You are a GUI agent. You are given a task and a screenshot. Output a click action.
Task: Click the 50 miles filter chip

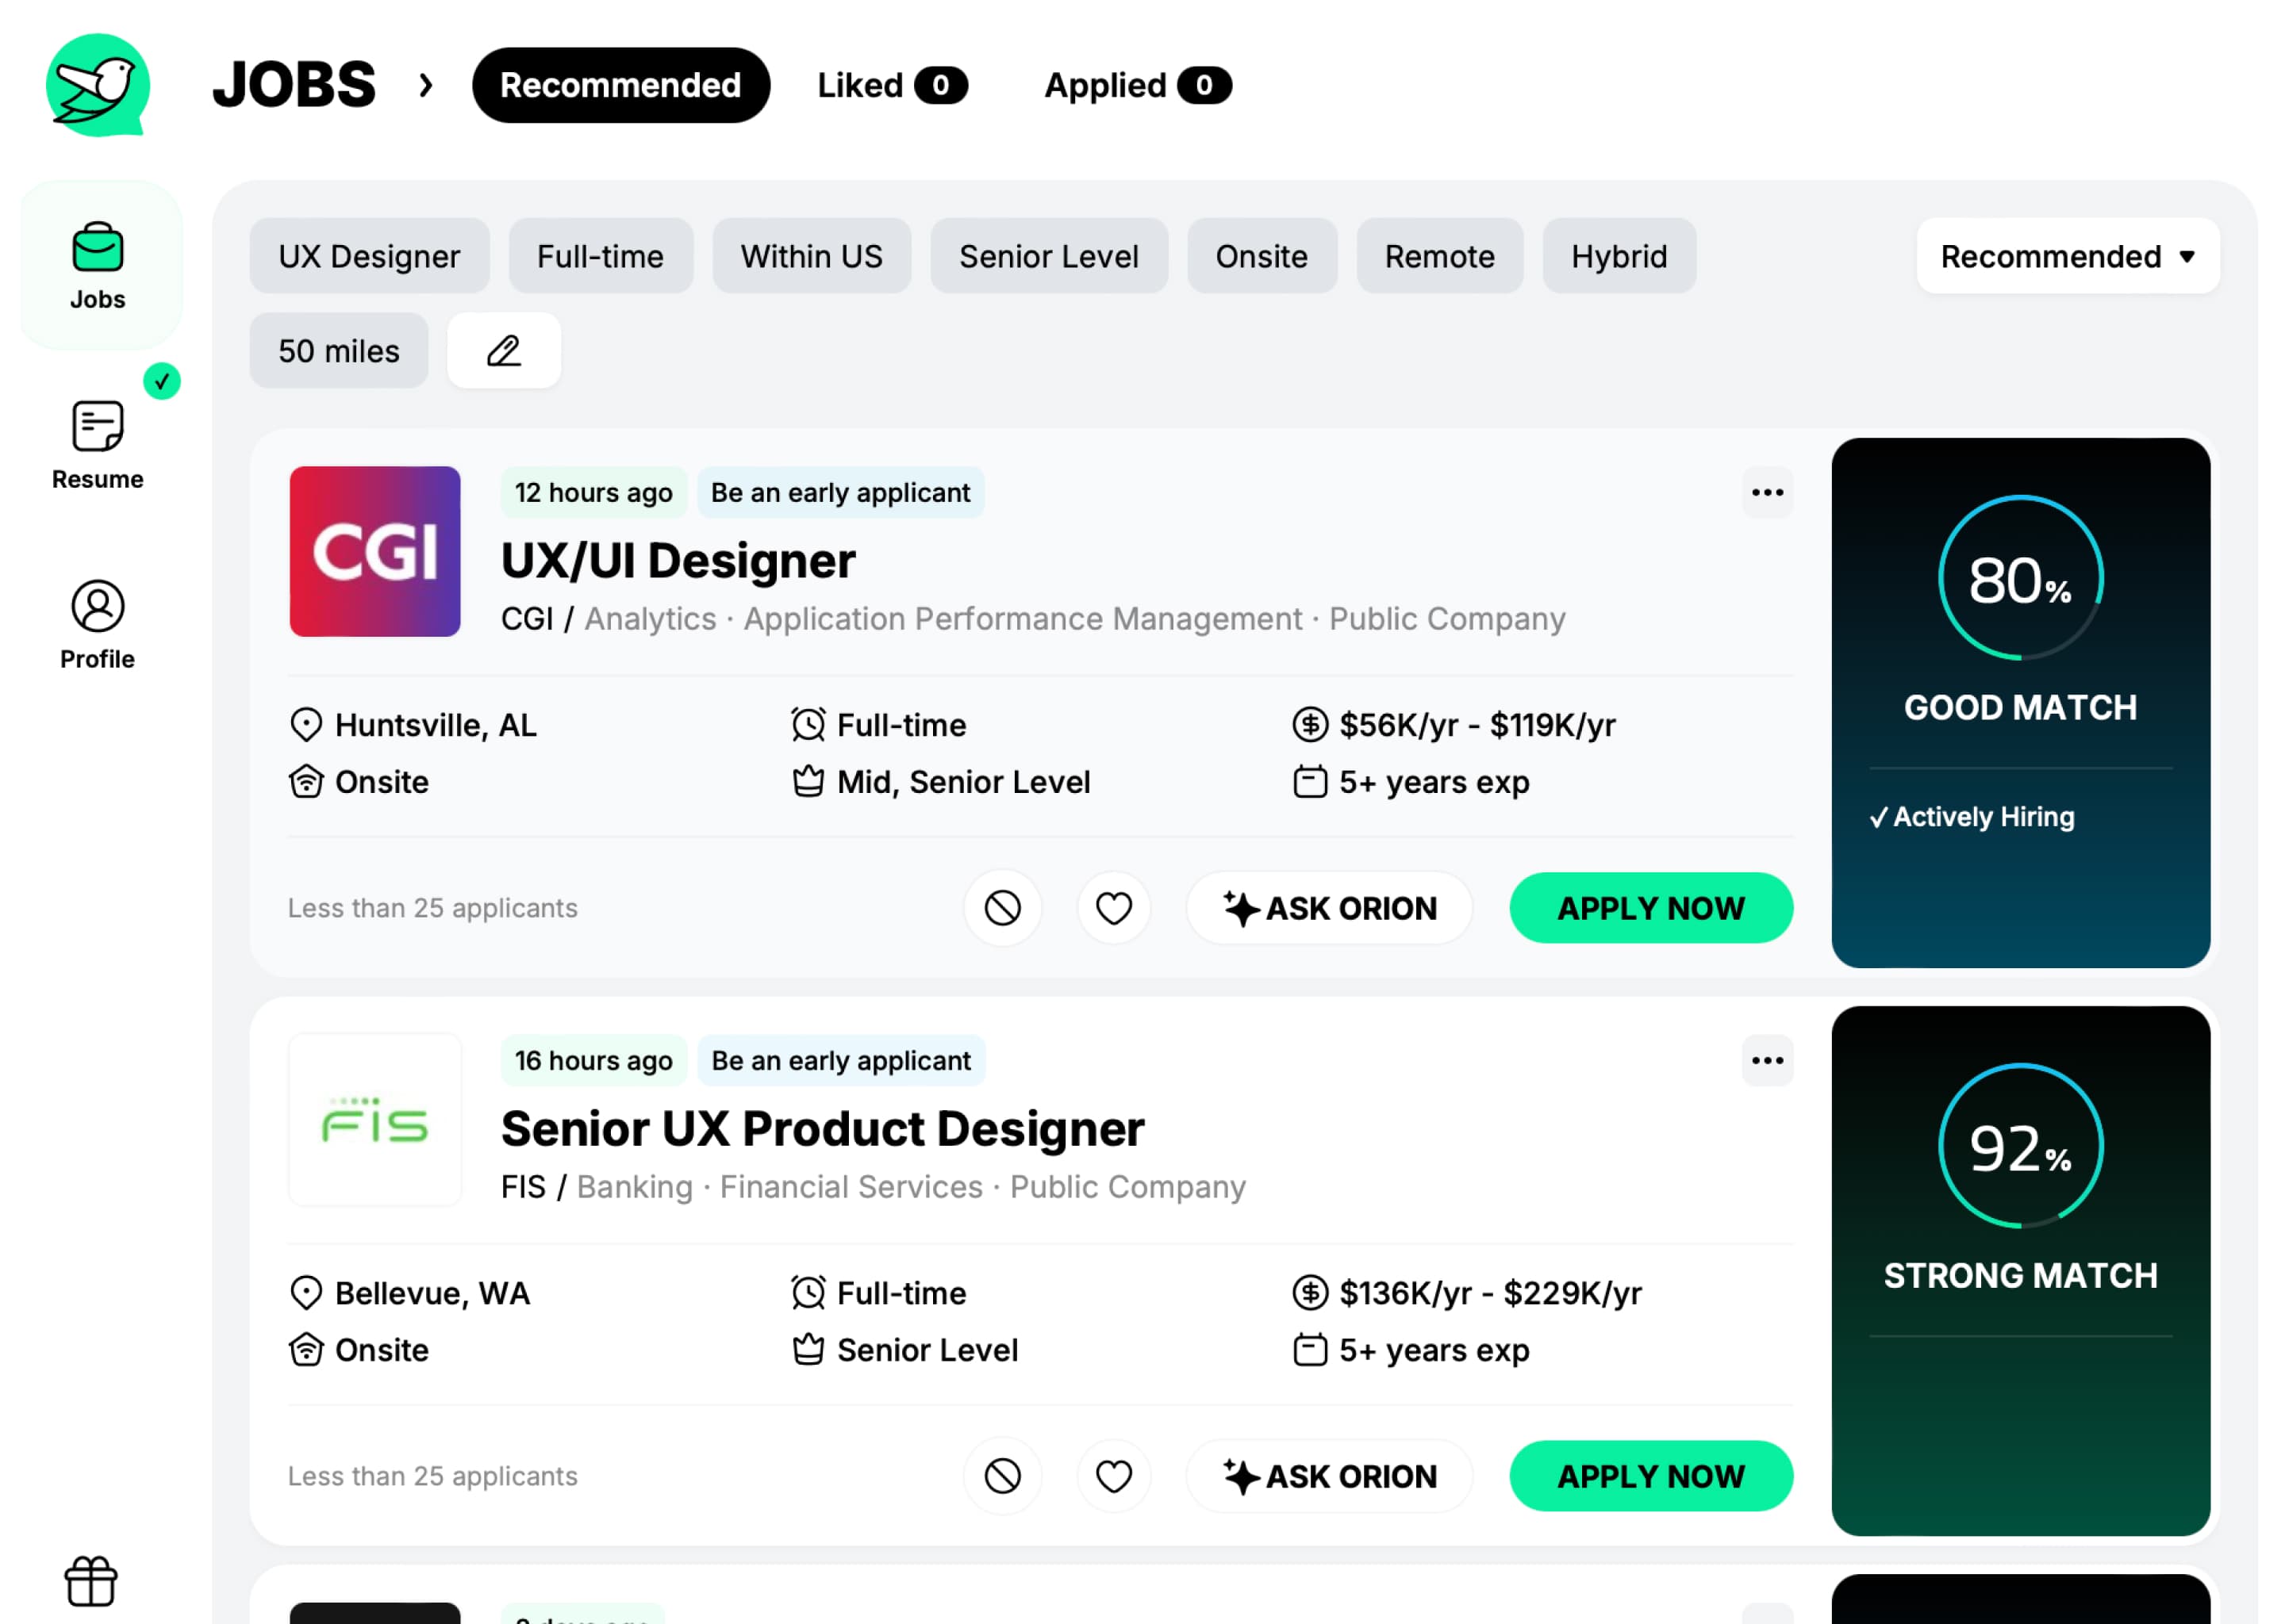click(339, 351)
